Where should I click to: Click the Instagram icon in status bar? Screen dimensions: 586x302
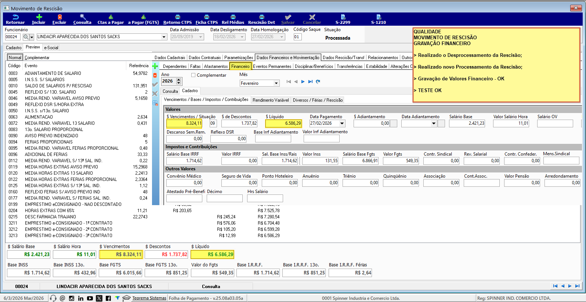pos(72,298)
